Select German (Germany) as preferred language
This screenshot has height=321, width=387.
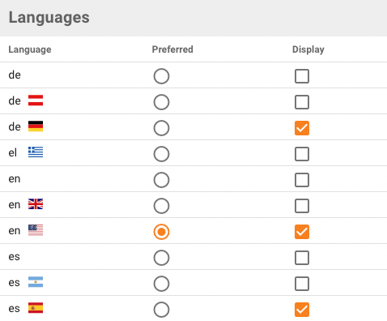[161, 128]
